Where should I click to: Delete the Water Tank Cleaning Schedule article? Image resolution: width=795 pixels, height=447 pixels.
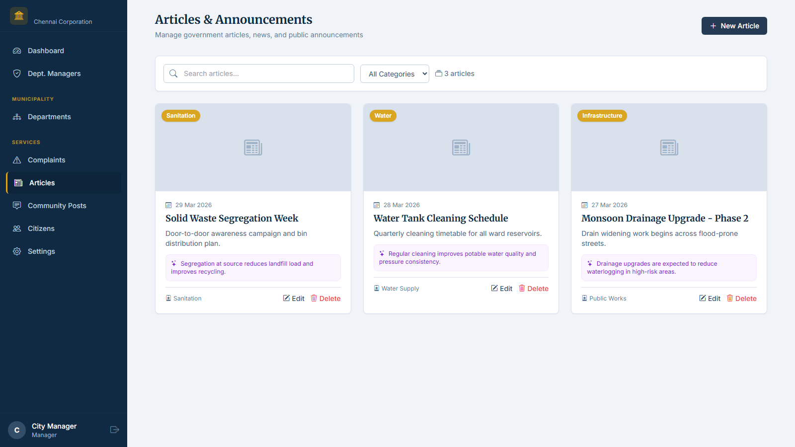[533, 288]
